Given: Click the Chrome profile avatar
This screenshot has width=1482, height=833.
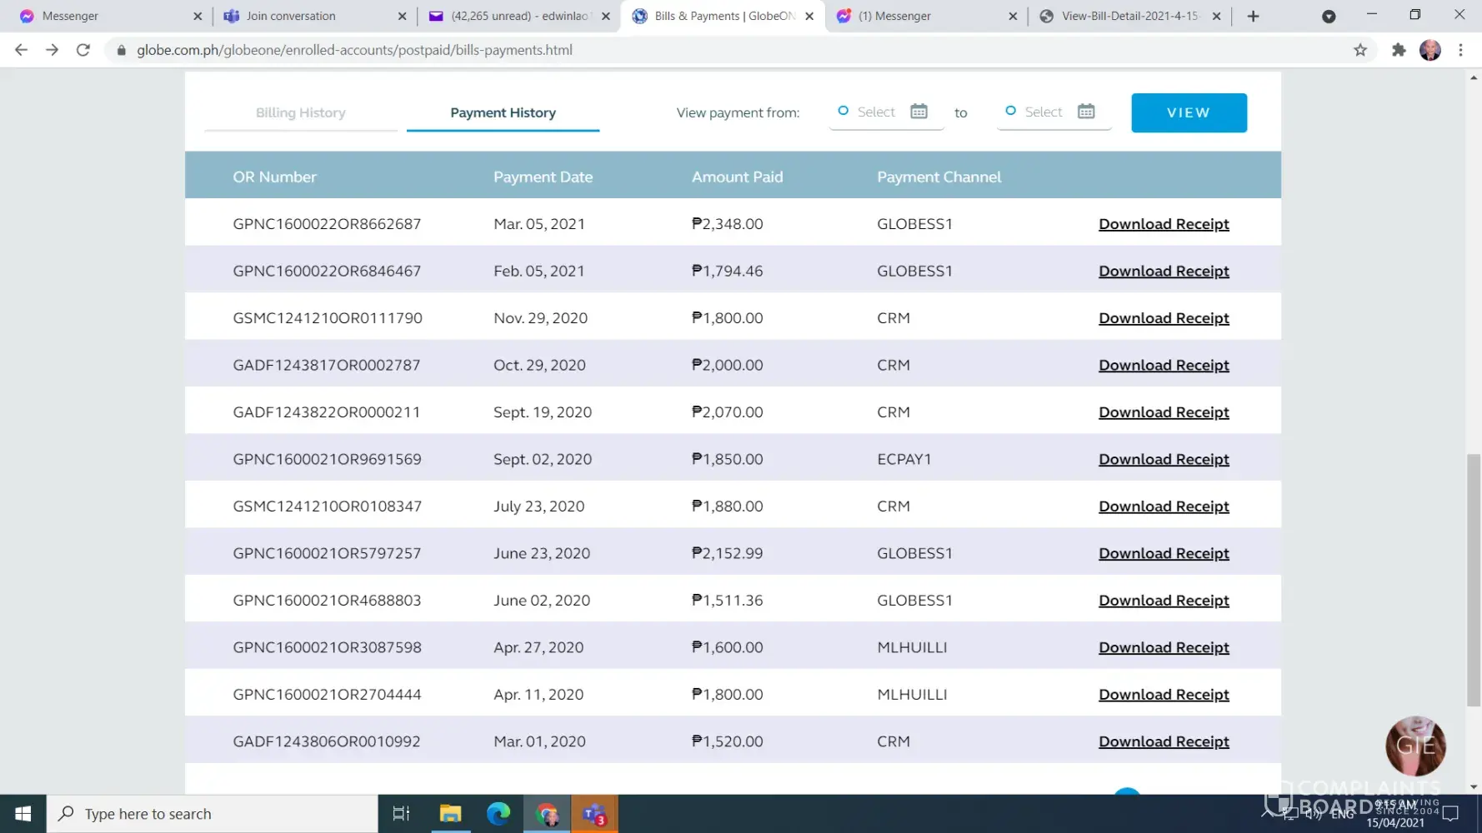Looking at the screenshot, I should pyautogui.click(x=1429, y=50).
